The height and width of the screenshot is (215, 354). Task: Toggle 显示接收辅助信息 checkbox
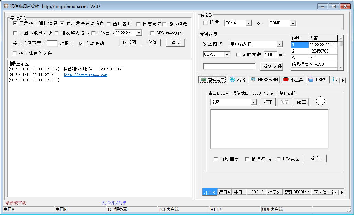point(15,23)
